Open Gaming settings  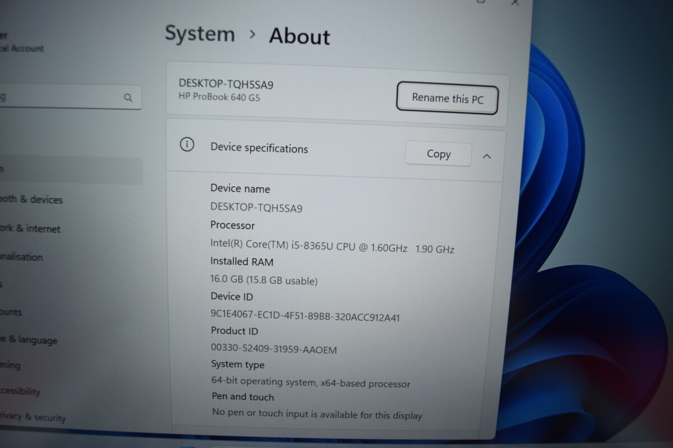[x=10, y=365]
